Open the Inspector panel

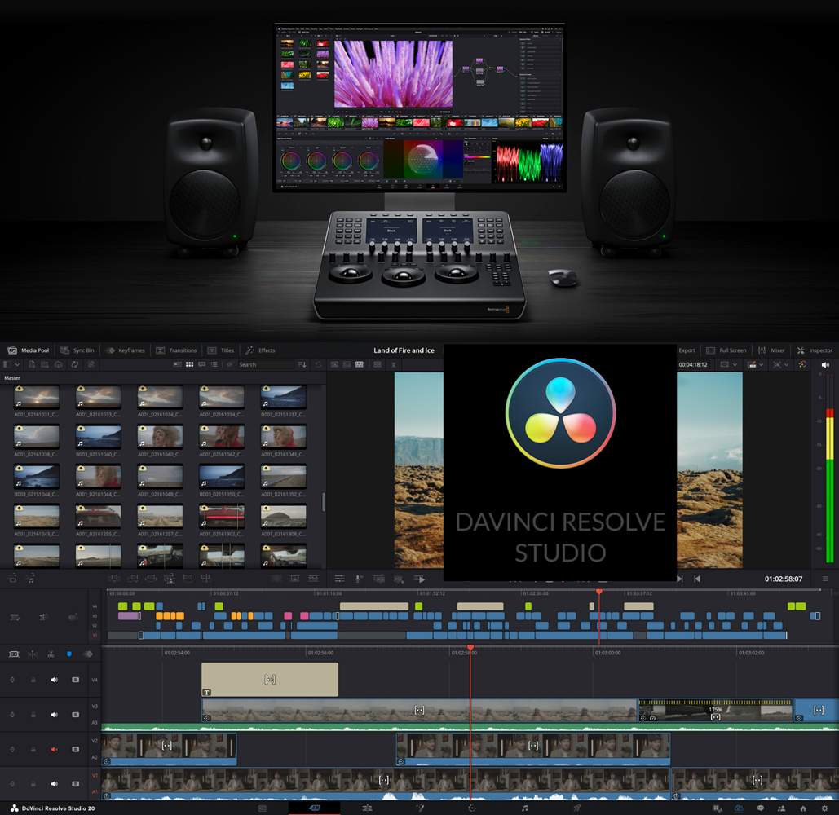815,350
